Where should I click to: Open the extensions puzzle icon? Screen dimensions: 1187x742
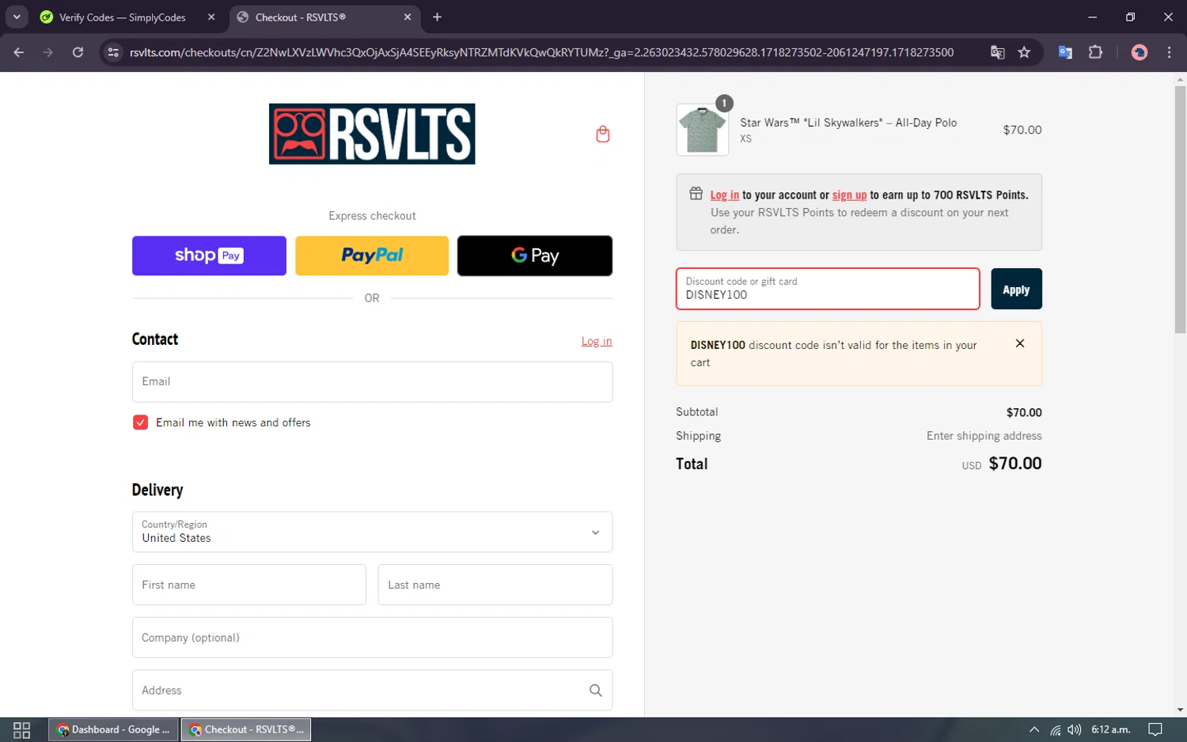click(x=1095, y=52)
